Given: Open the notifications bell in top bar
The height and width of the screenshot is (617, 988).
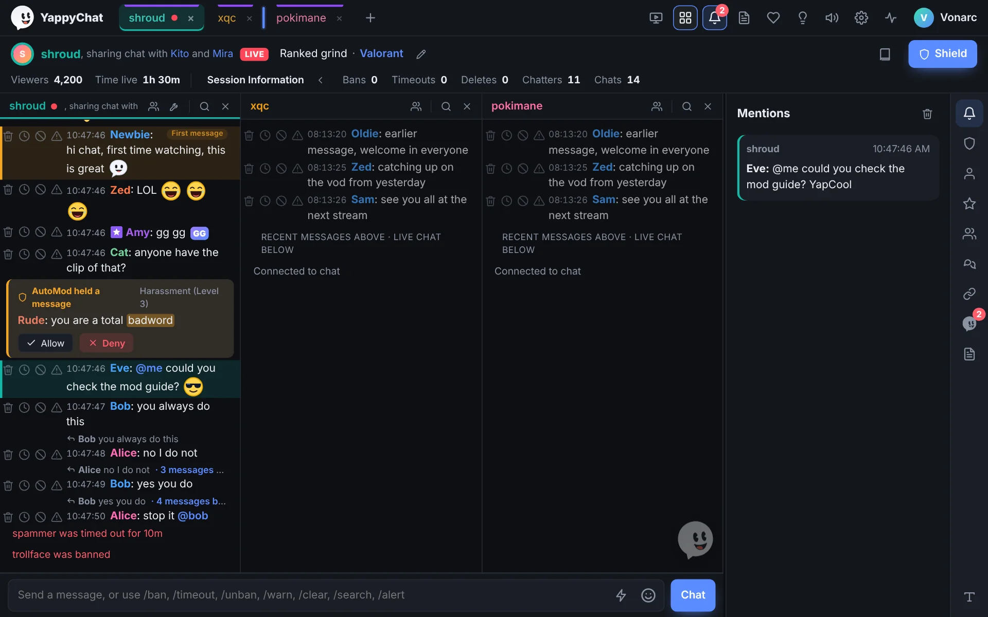Looking at the screenshot, I should point(714,18).
